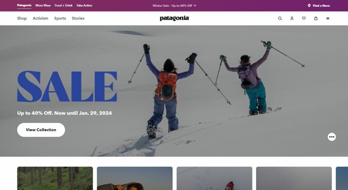Screen dimensions: 348x190
Task: Open the hamburger menu icon
Action: (x=328, y=18)
